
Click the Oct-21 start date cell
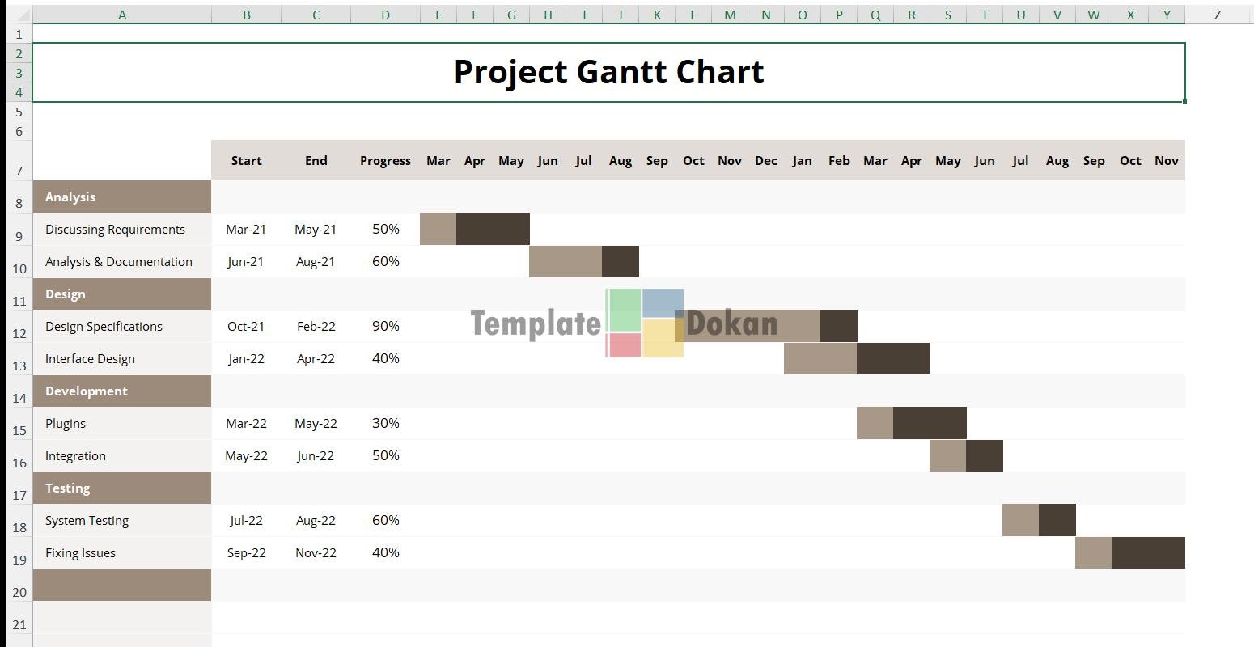pos(246,327)
